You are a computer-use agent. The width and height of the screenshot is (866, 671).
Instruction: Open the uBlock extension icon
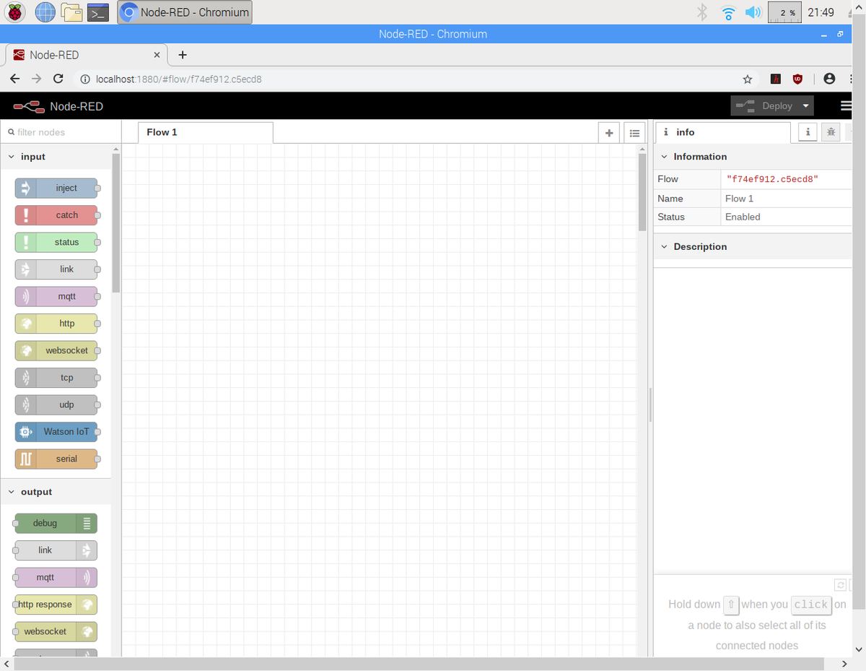797,79
